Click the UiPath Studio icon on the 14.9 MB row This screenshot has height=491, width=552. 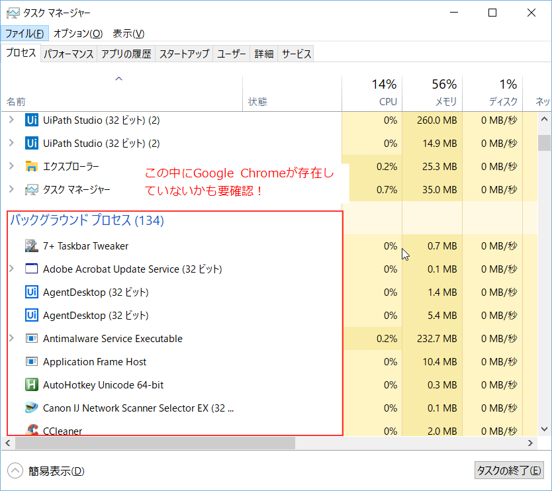tap(32, 143)
